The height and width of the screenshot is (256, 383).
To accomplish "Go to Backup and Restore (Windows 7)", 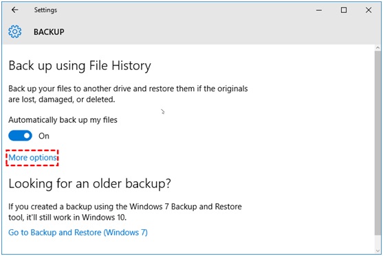I will pyautogui.click(x=78, y=233).
